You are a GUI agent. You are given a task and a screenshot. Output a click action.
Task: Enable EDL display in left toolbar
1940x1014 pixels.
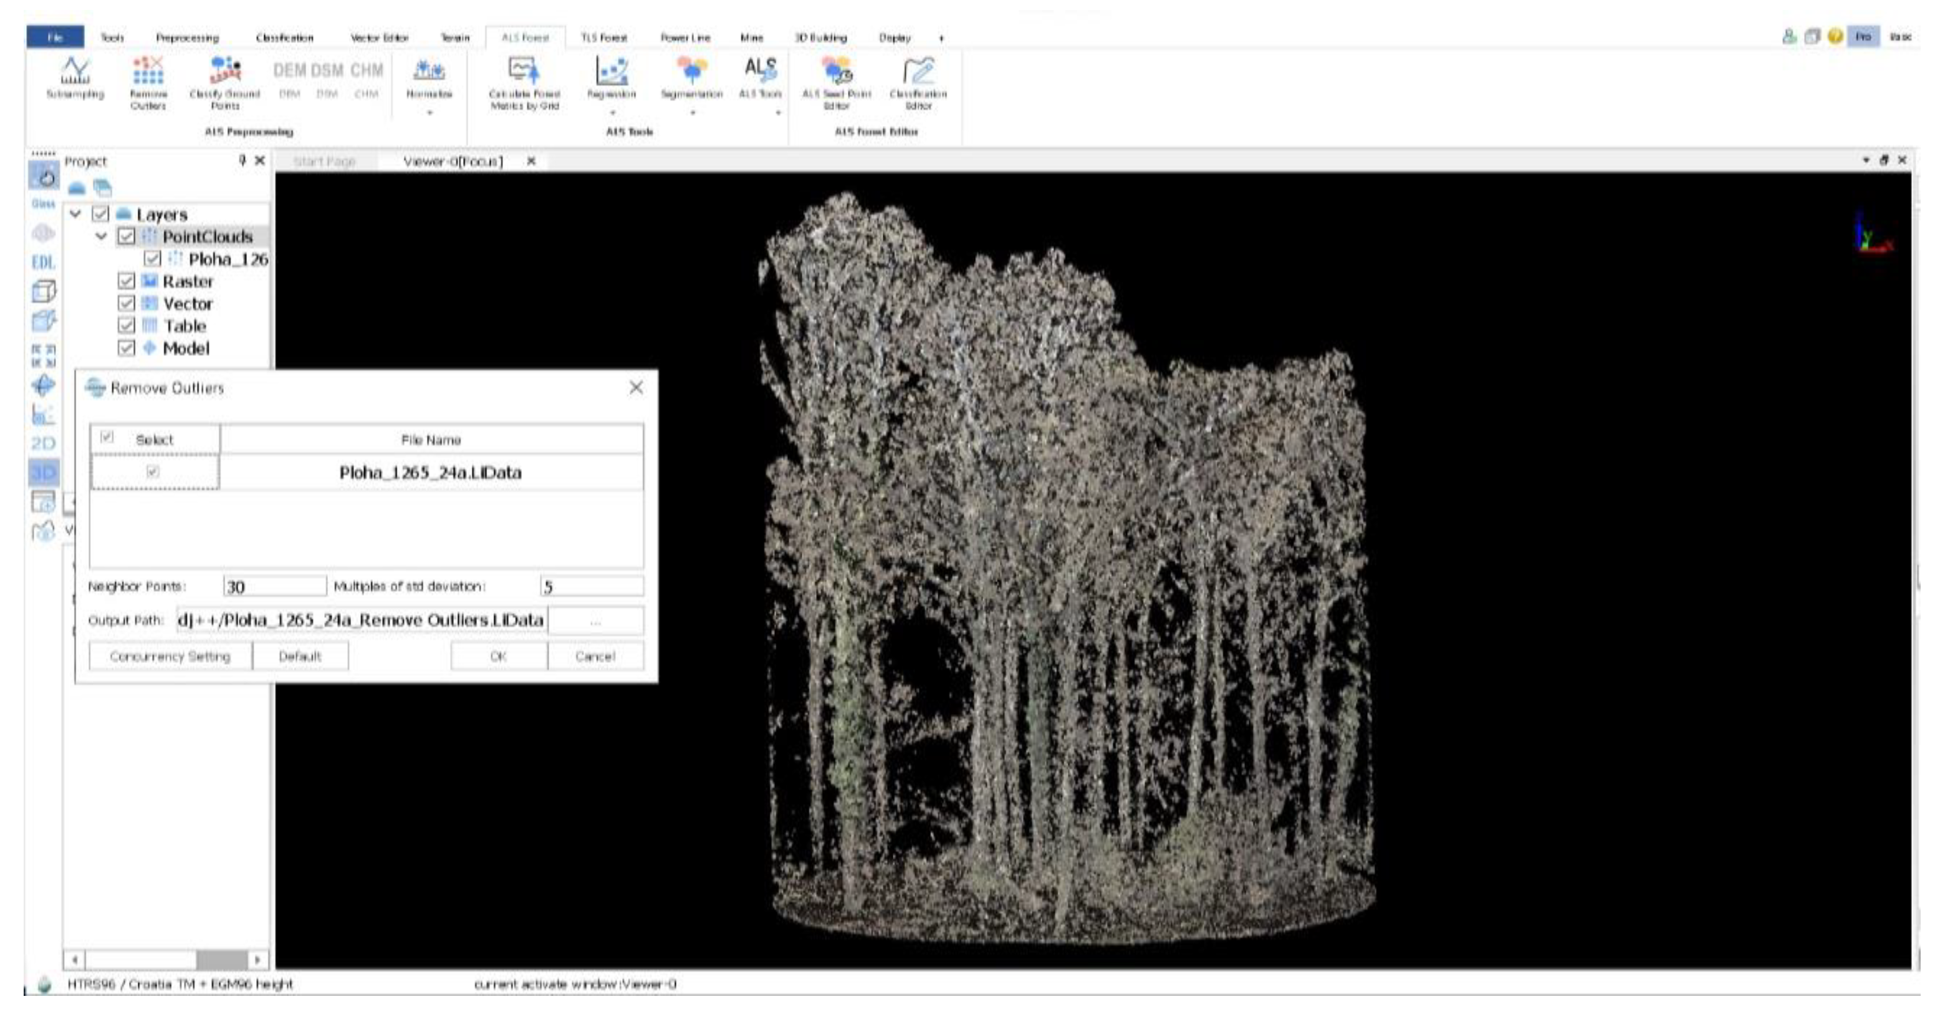43,262
